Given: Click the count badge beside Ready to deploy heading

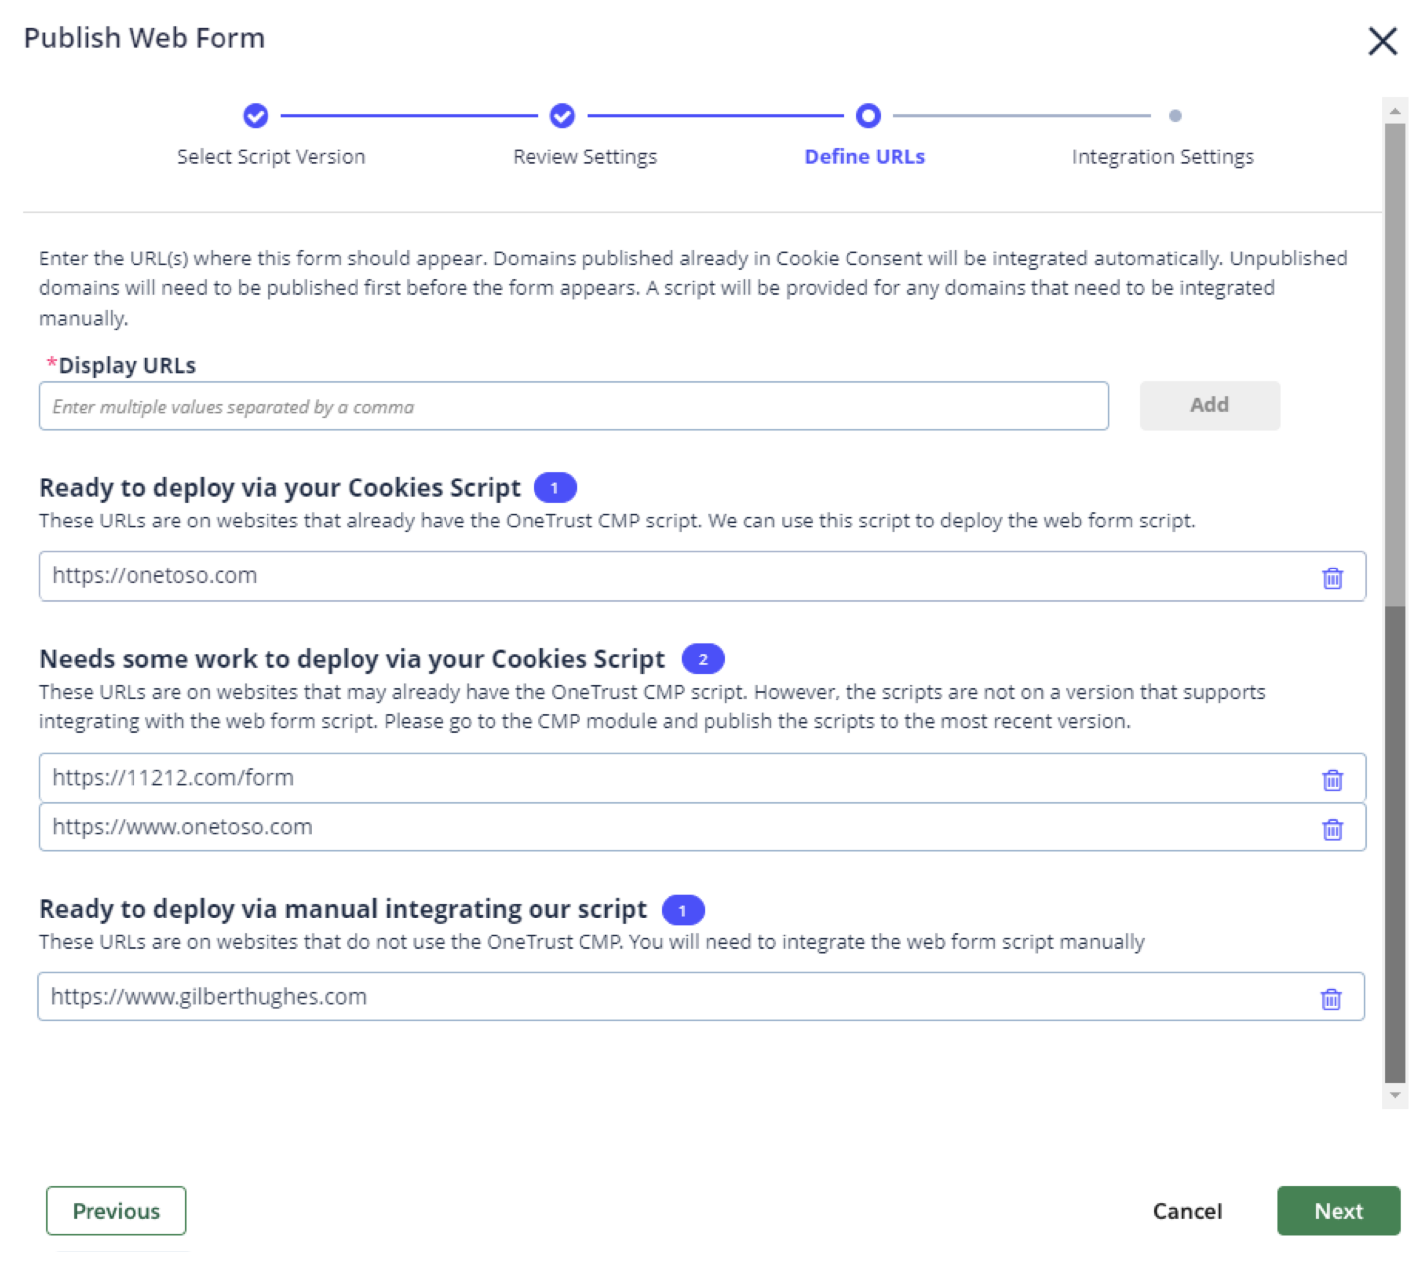Looking at the screenshot, I should point(555,487).
